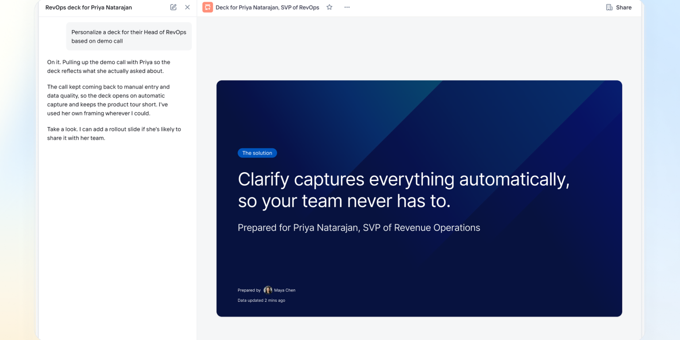
Task: Click the Share button
Action: coord(618,7)
